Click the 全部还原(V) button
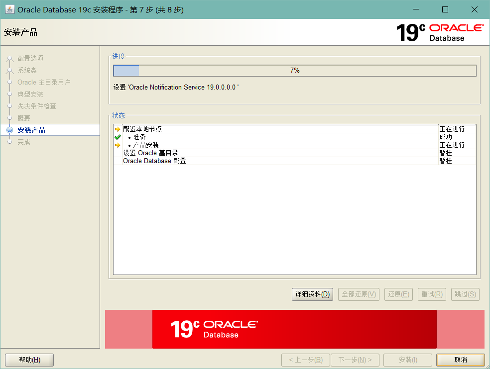Viewport: 490px width, 369px height. click(x=359, y=294)
